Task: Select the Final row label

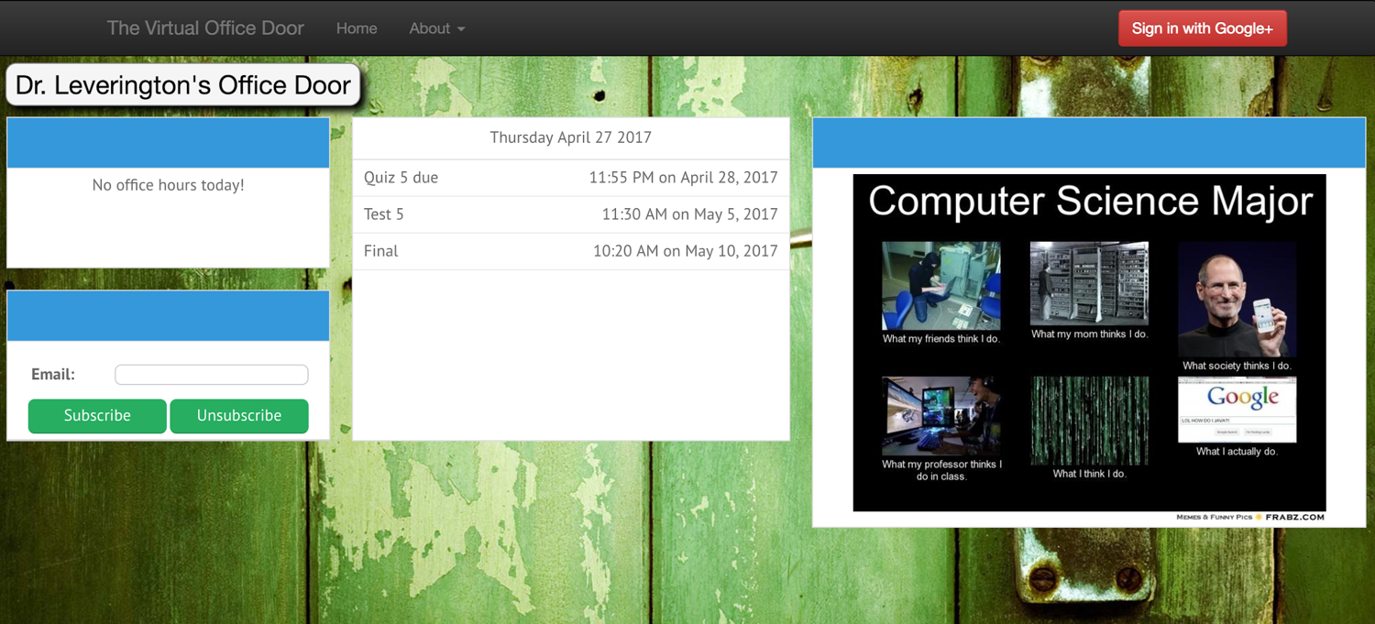Action: click(x=381, y=251)
